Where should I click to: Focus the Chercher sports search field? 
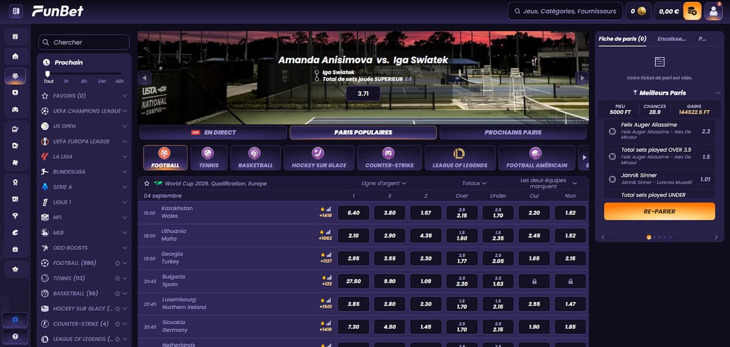(84, 42)
